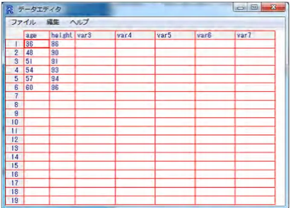Click row header number 5
The image size is (291, 208).
tap(15, 79)
